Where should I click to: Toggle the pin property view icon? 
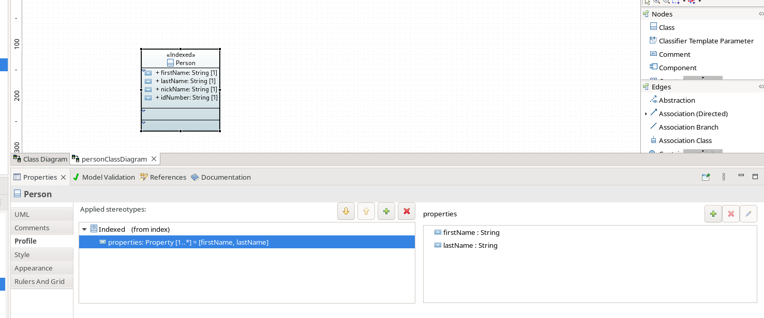706,177
